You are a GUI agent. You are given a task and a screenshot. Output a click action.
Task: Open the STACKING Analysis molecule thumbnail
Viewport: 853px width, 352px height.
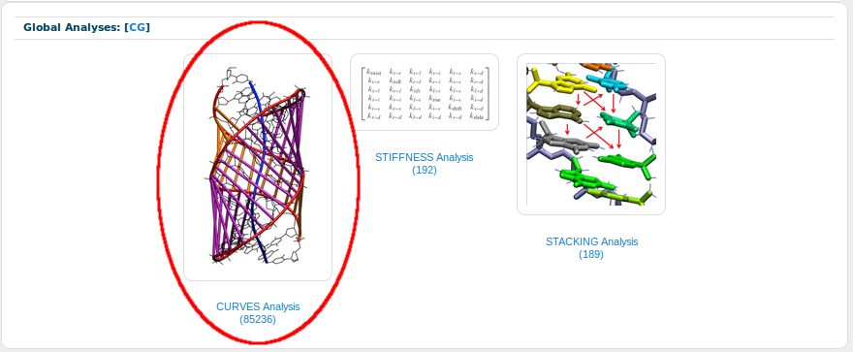tap(591, 135)
